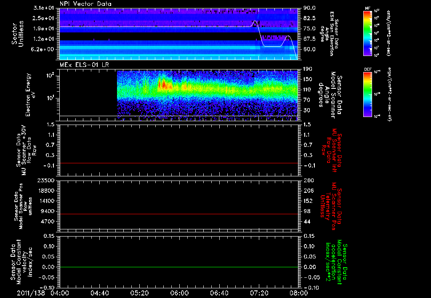Click the "2011/138" date label
This screenshot has width=431, height=298.
(31, 293)
